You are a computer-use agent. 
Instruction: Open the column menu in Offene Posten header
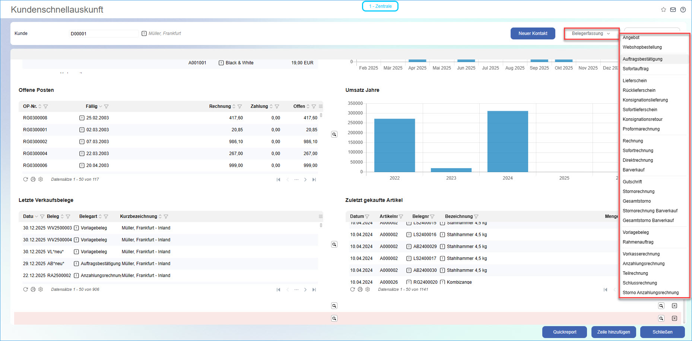(321, 106)
